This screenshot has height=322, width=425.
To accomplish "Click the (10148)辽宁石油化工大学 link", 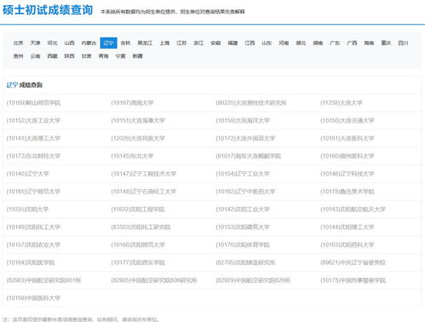I will point(144,192).
